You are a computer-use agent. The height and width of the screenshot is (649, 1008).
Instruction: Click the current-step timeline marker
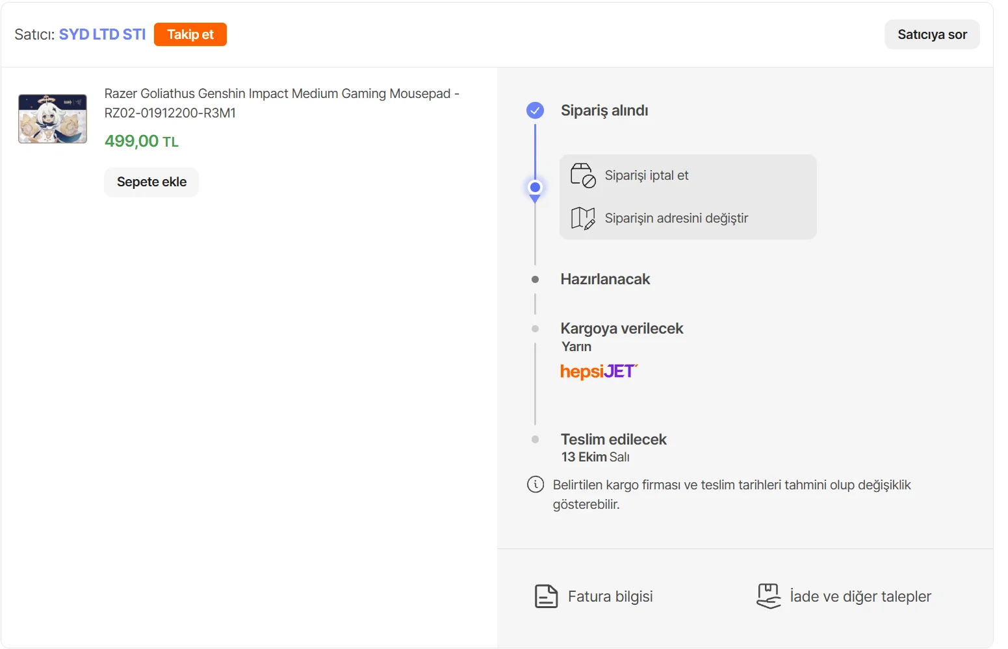pyautogui.click(x=535, y=188)
